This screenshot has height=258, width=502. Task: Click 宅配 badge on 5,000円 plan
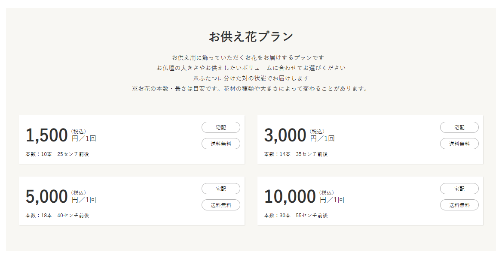[221, 189]
